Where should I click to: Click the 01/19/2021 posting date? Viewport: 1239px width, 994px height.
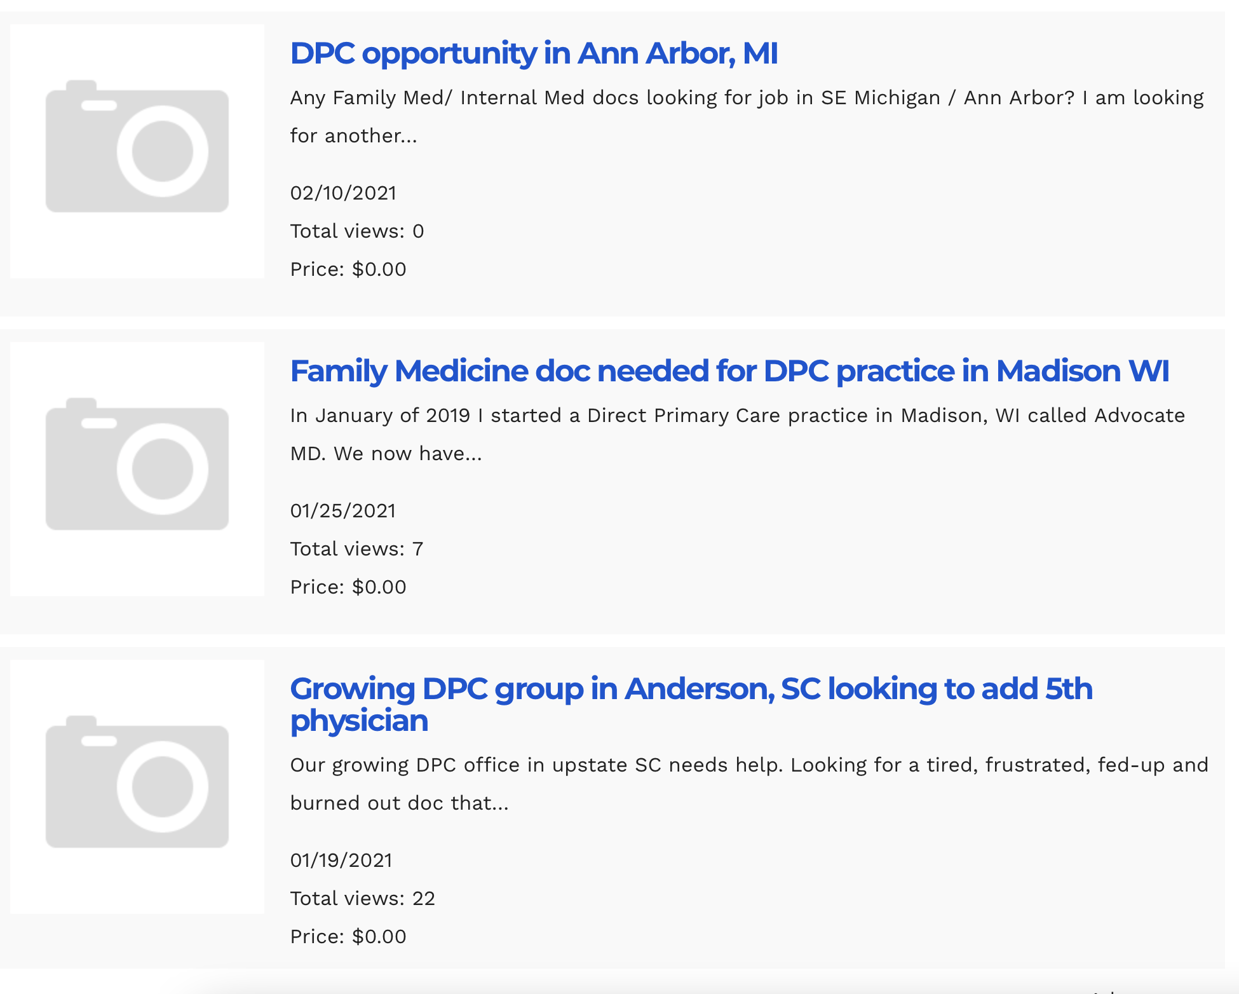click(341, 861)
